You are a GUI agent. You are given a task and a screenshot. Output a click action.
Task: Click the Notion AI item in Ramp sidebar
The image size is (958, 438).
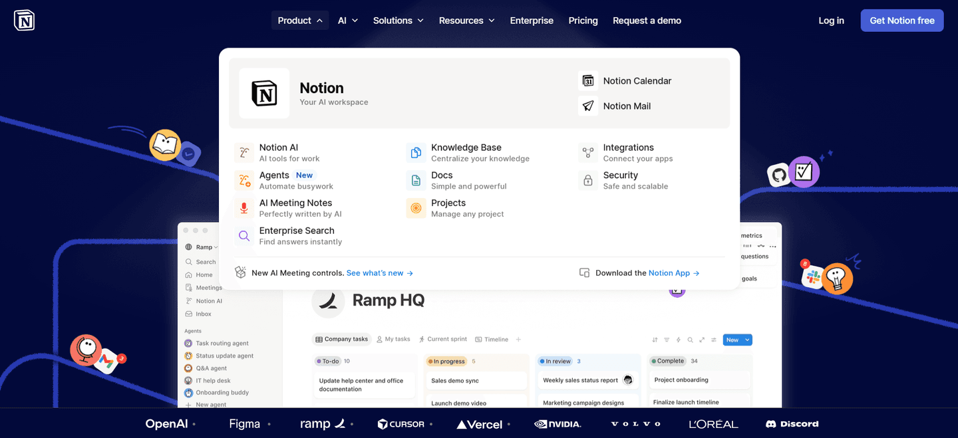tap(204, 300)
